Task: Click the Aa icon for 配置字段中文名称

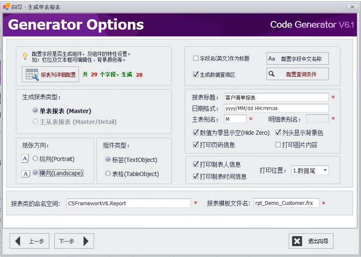Action: [273, 58]
